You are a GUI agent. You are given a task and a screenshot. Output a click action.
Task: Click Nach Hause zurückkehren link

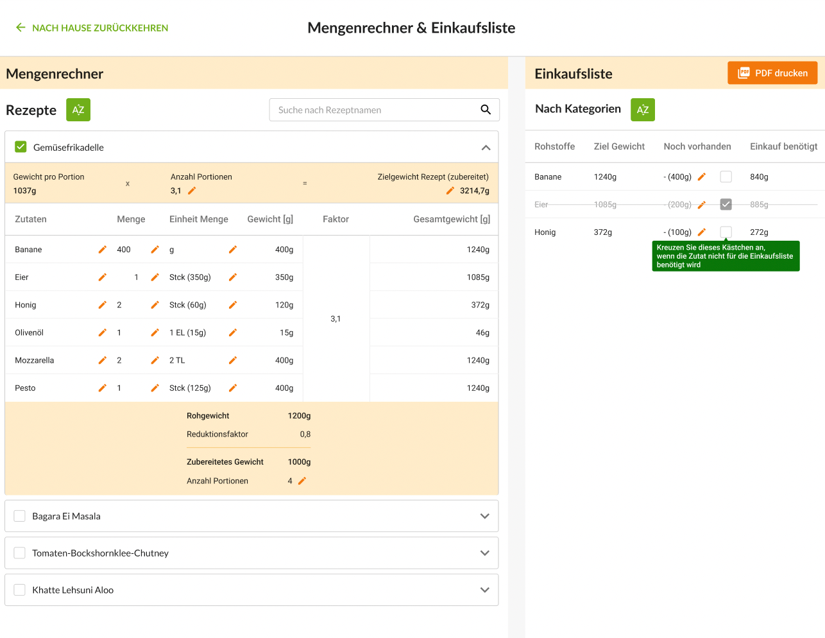pyautogui.click(x=92, y=28)
